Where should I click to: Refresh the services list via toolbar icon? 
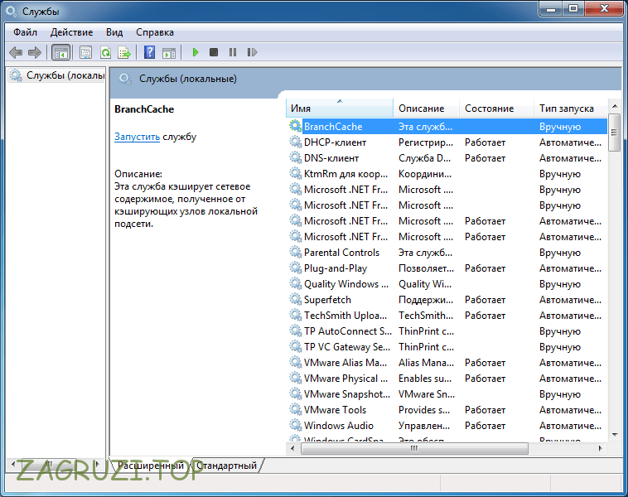[x=105, y=52]
